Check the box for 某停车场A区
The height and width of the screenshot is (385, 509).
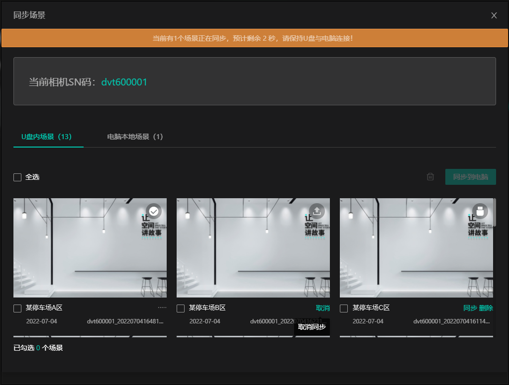[x=17, y=308]
